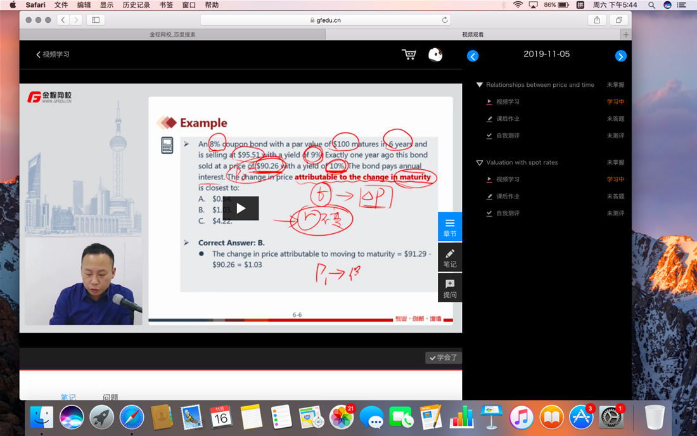
Task: Collapse Relationships between price and time section
Action: pos(480,85)
